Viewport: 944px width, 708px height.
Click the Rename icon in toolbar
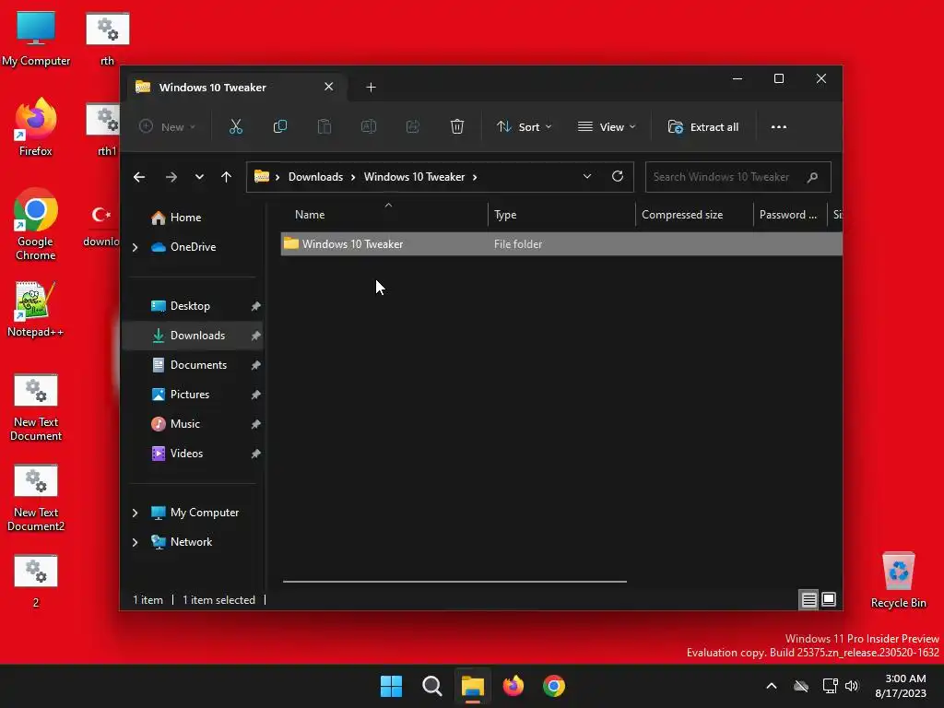click(x=369, y=127)
